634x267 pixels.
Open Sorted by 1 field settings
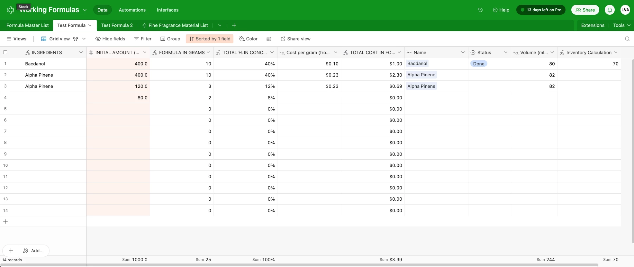[x=210, y=39]
